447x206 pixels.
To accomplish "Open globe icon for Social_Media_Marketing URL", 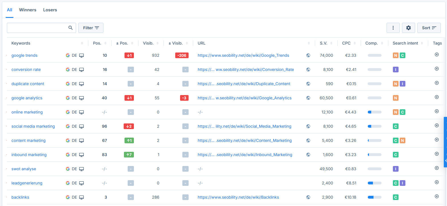I will pos(308,126).
